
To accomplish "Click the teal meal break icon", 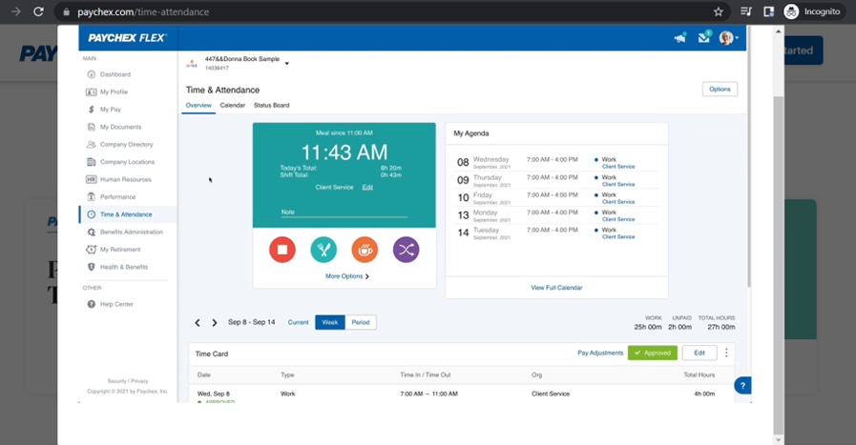I will click(324, 250).
